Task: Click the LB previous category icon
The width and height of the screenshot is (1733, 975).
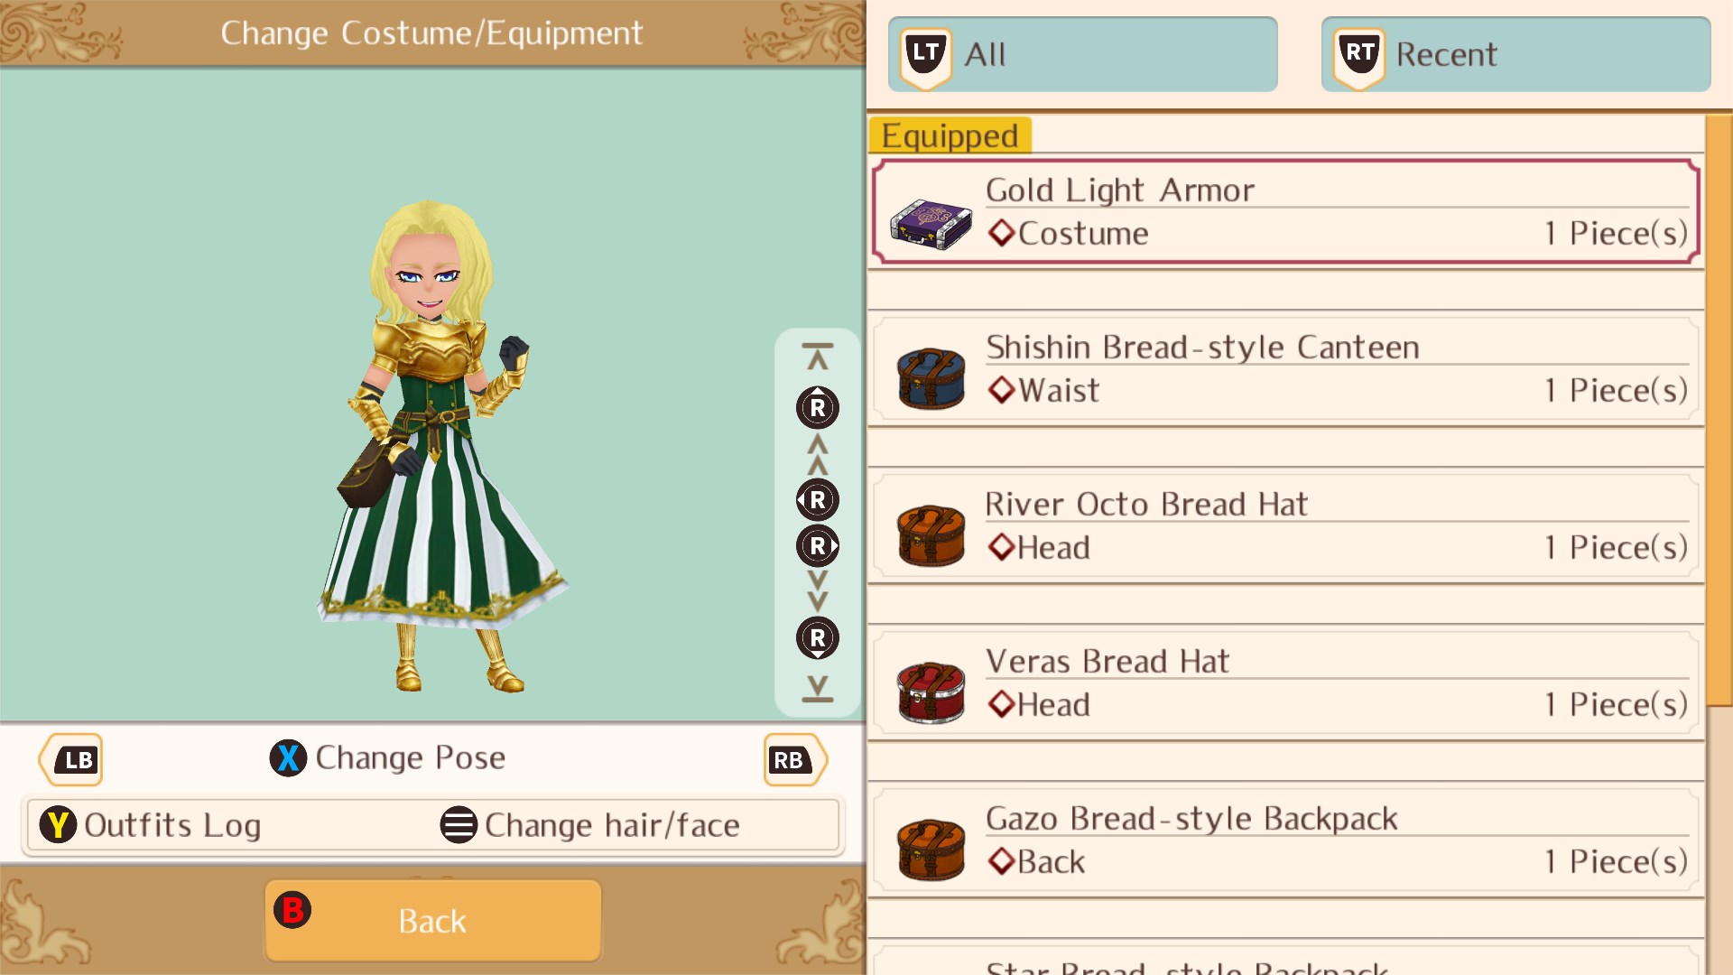Action: click(x=71, y=760)
